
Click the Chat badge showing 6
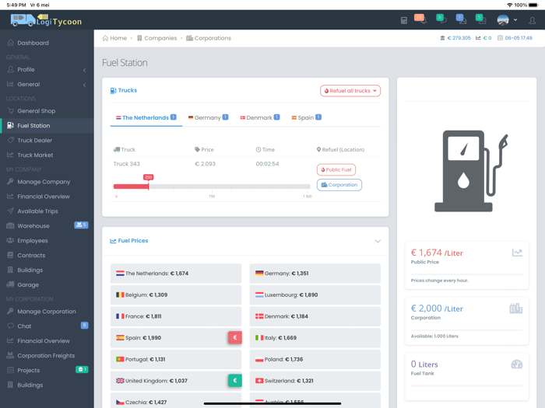(x=84, y=326)
